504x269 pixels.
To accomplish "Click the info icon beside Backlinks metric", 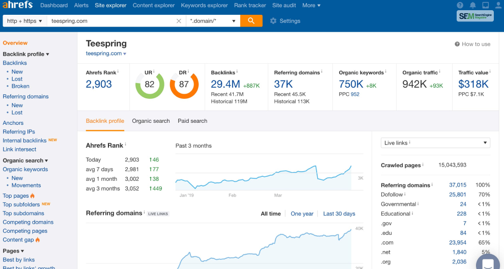I will [x=237, y=71].
